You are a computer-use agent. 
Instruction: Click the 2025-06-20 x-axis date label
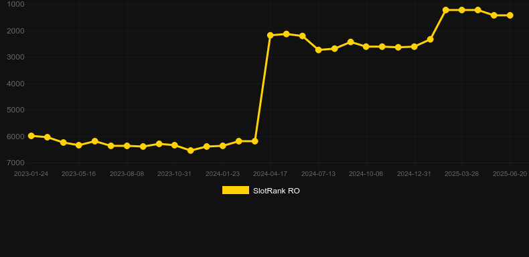click(x=510, y=174)
